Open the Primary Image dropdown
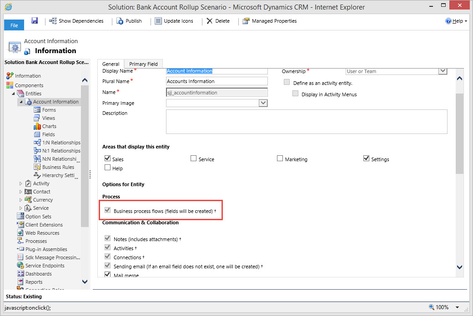Image resolution: width=473 pixels, height=316 pixels. [263, 103]
